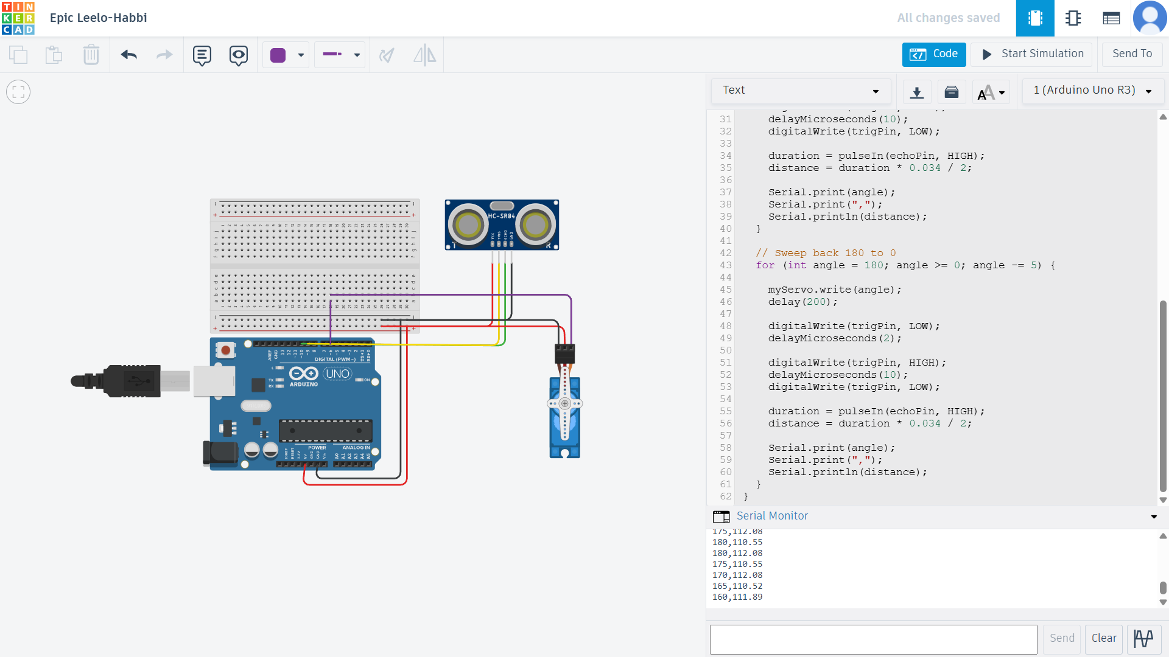
Task: Click the delete trash icon
Action: (91, 55)
